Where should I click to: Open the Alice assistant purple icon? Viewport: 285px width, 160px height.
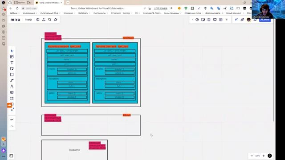(4, 150)
